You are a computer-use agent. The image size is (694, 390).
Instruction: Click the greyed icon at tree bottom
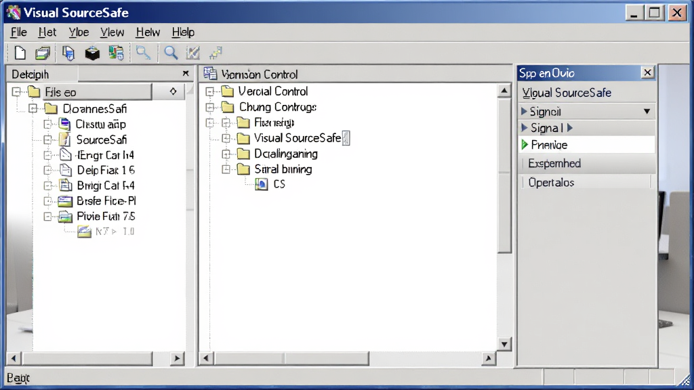tap(84, 232)
